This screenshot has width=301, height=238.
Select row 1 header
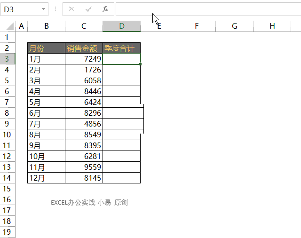pos(8,37)
